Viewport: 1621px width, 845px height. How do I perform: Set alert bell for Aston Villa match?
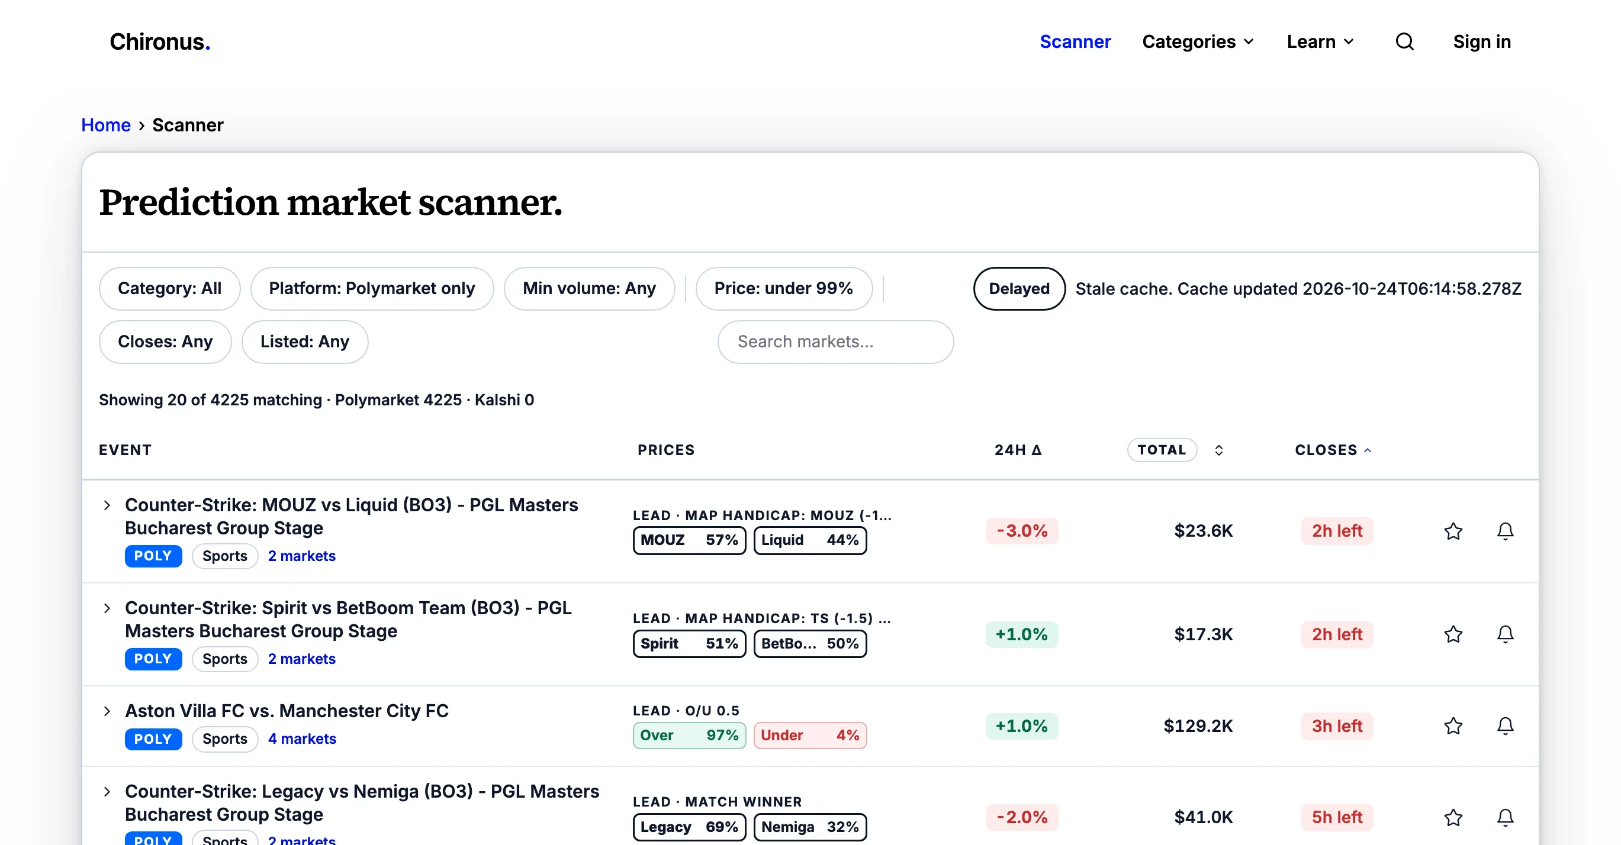tap(1505, 726)
